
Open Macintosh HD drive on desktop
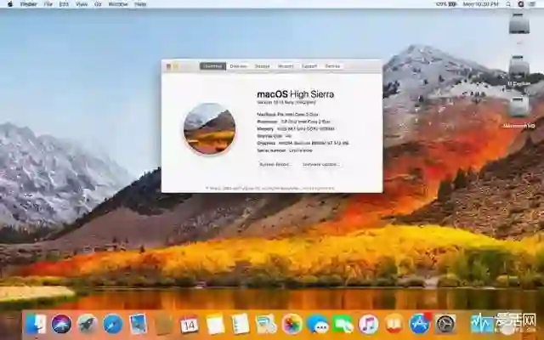519,111
